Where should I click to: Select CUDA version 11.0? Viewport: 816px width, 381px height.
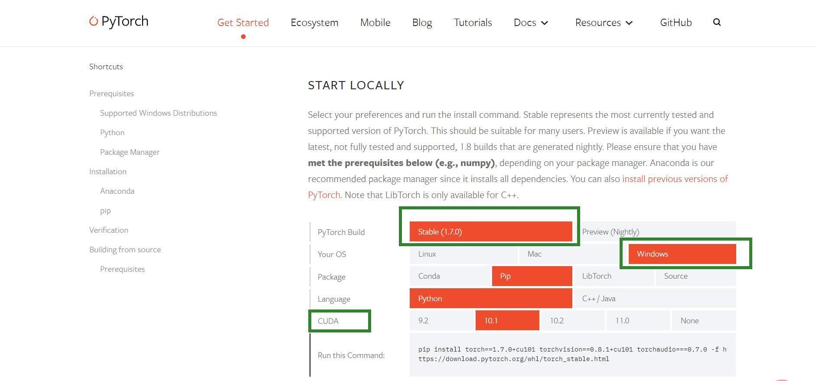pos(638,321)
